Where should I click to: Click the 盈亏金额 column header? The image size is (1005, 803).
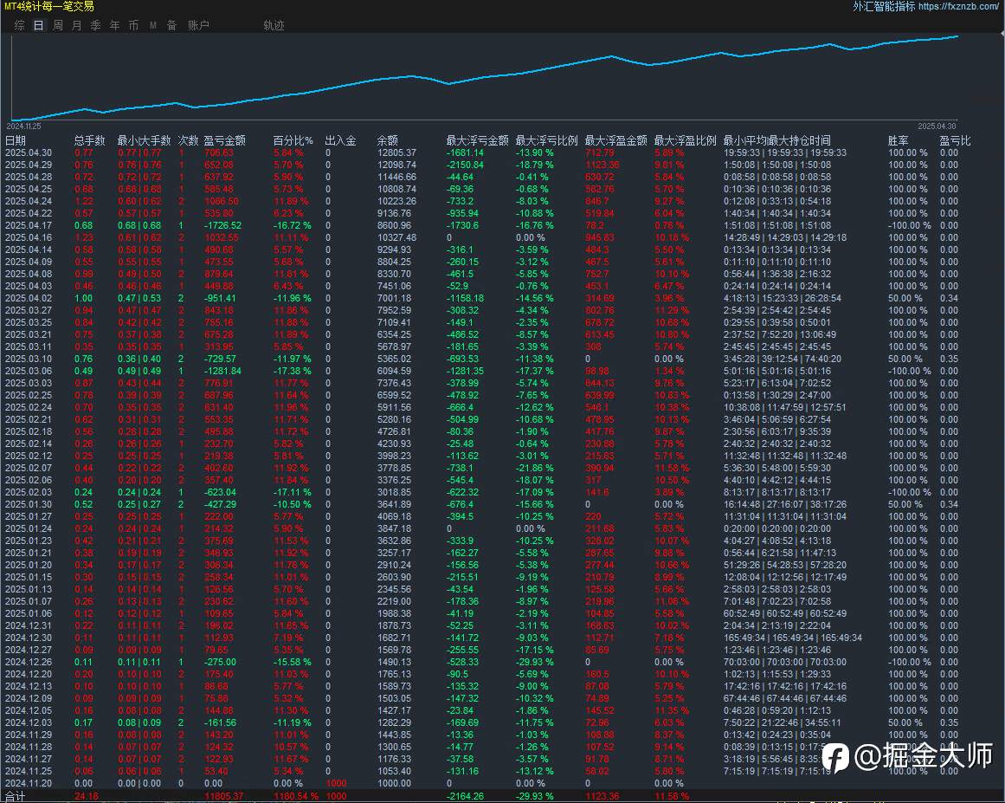224,140
